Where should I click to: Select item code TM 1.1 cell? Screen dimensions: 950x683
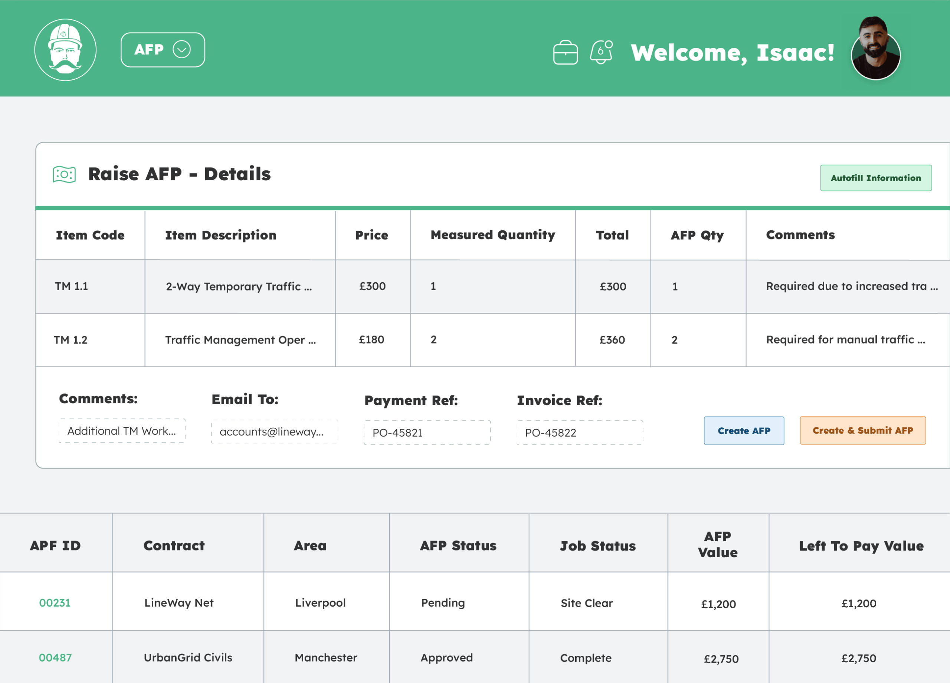pyautogui.click(x=91, y=286)
